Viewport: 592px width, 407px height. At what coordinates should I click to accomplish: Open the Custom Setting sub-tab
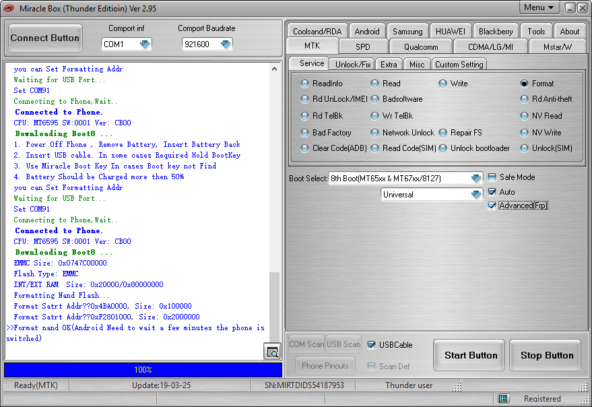click(x=459, y=65)
